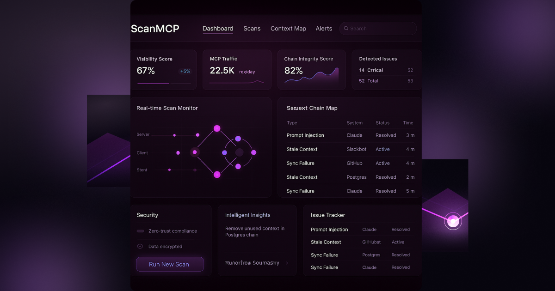This screenshot has width=555, height=291.
Task: Open the Sync Failure Postgres issue row
Action: point(360,255)
